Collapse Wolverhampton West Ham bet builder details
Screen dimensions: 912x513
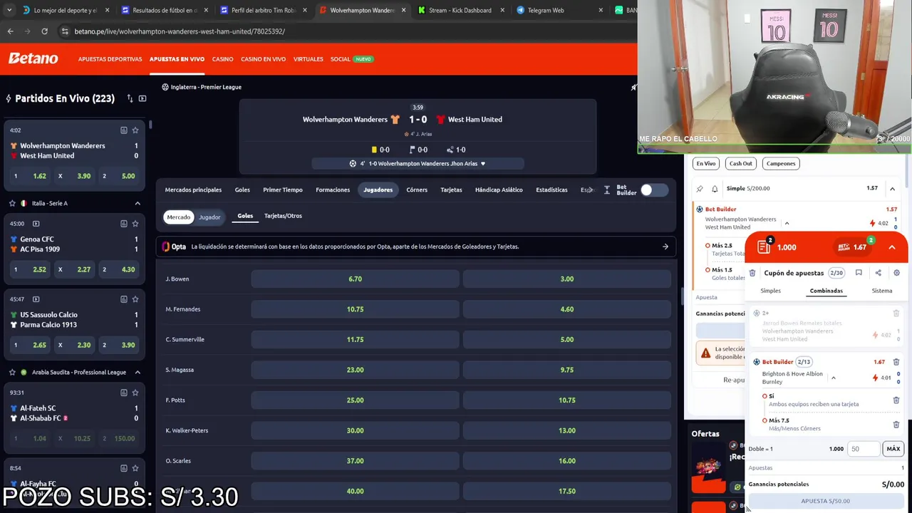pyautogui.click(x=787, y=223)
